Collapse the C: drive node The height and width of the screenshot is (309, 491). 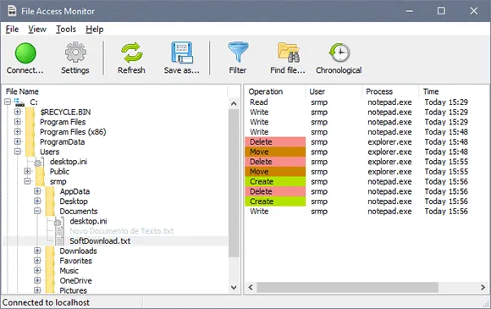8,102
